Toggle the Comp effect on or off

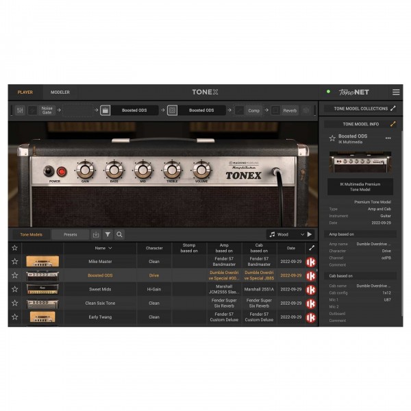pyautogui.click(x=240, y=110)
